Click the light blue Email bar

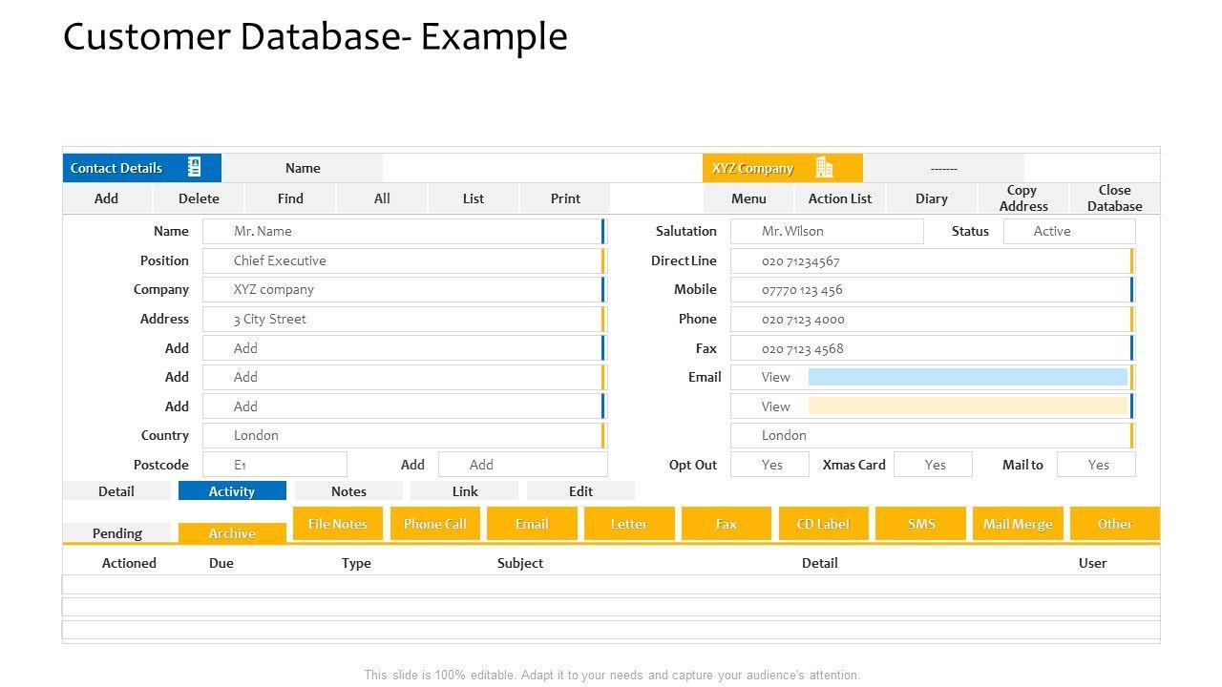pyautogui.click(x=967, y=377)
